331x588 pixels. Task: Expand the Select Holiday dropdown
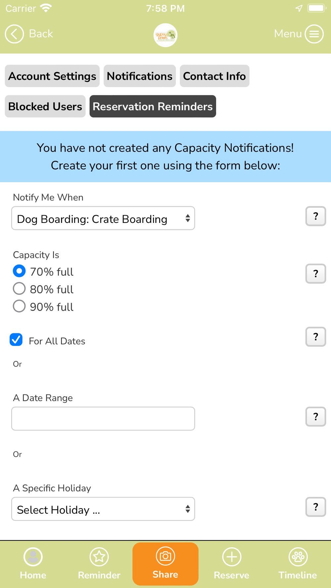click(x=103, y=509)
